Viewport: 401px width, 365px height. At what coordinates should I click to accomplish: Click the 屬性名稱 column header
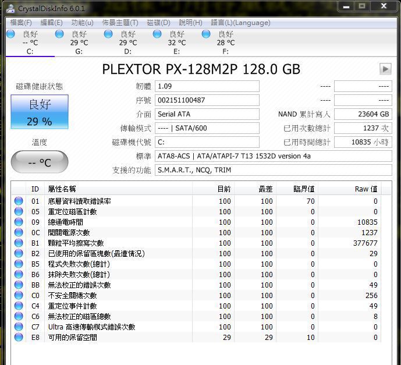point(118,189)
